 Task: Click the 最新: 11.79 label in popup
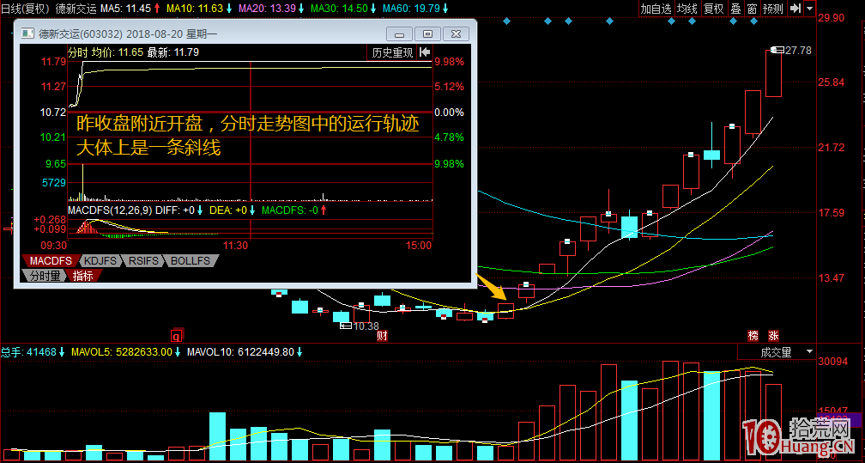point(172,52)
